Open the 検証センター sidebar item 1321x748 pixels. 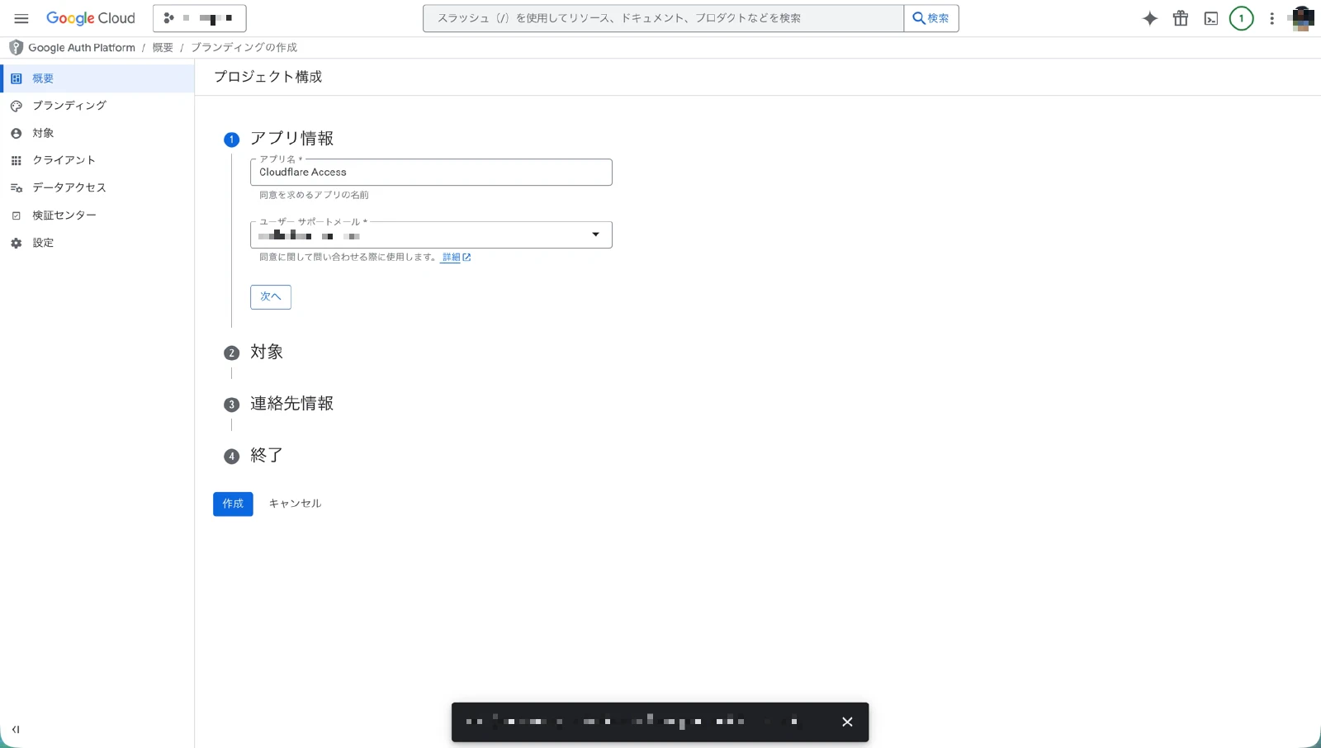pyautogui.click(x=63, y=215)
